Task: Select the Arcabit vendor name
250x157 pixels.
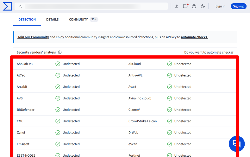Action: 22,87
